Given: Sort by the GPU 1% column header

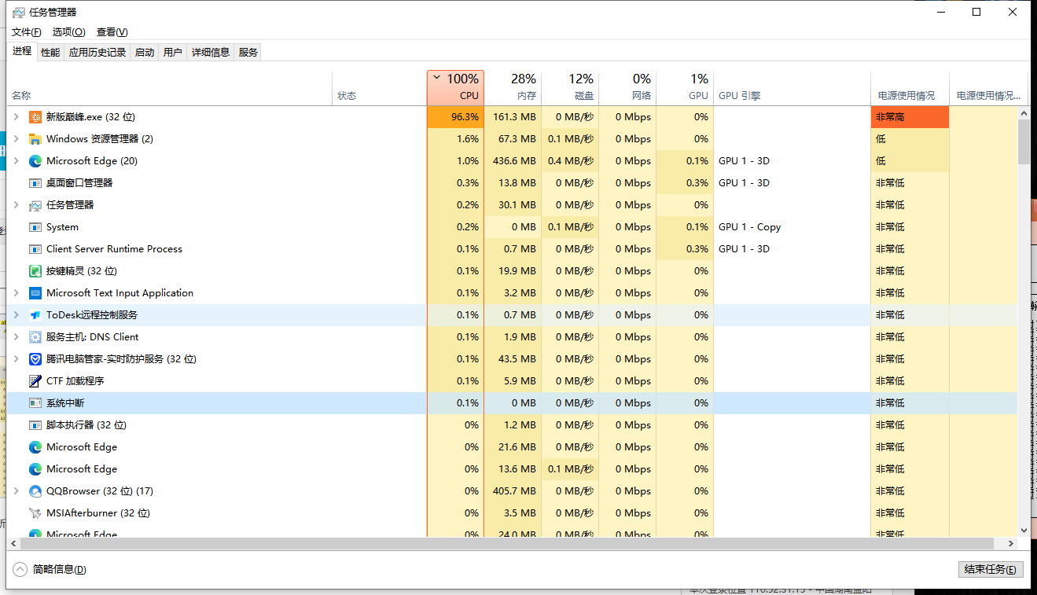Looking at the screenshot, I should (685, 87).
